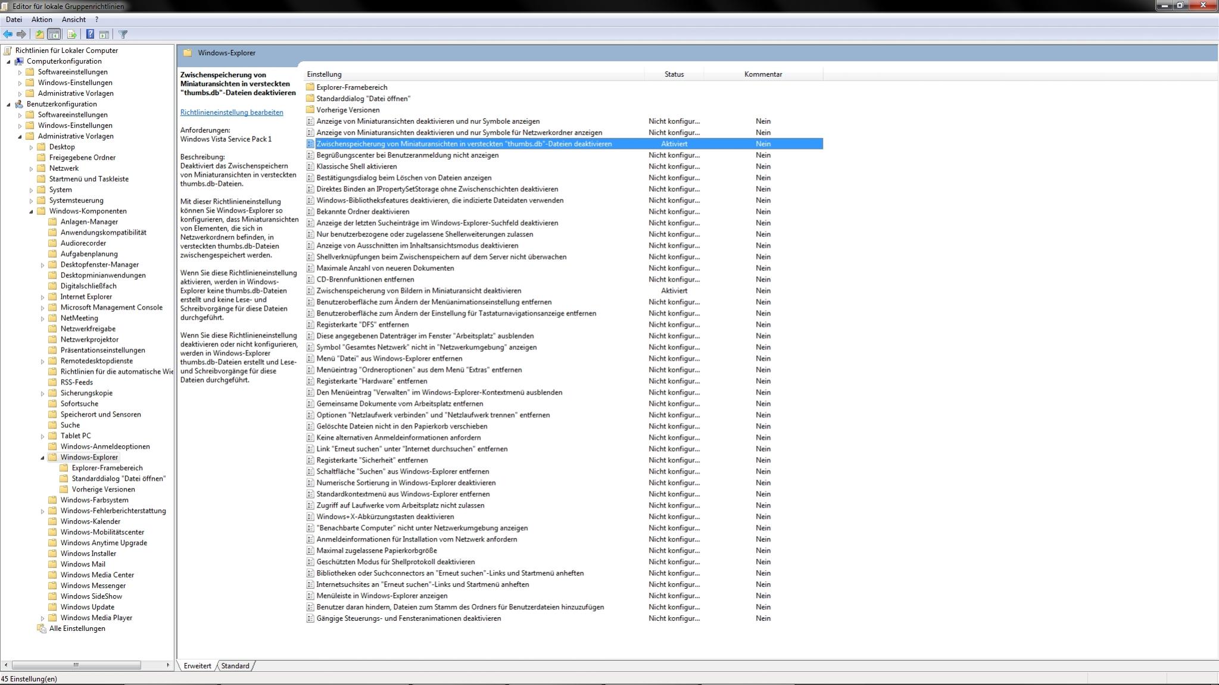Sort list by the Status column header

click(x=674, y=74)
